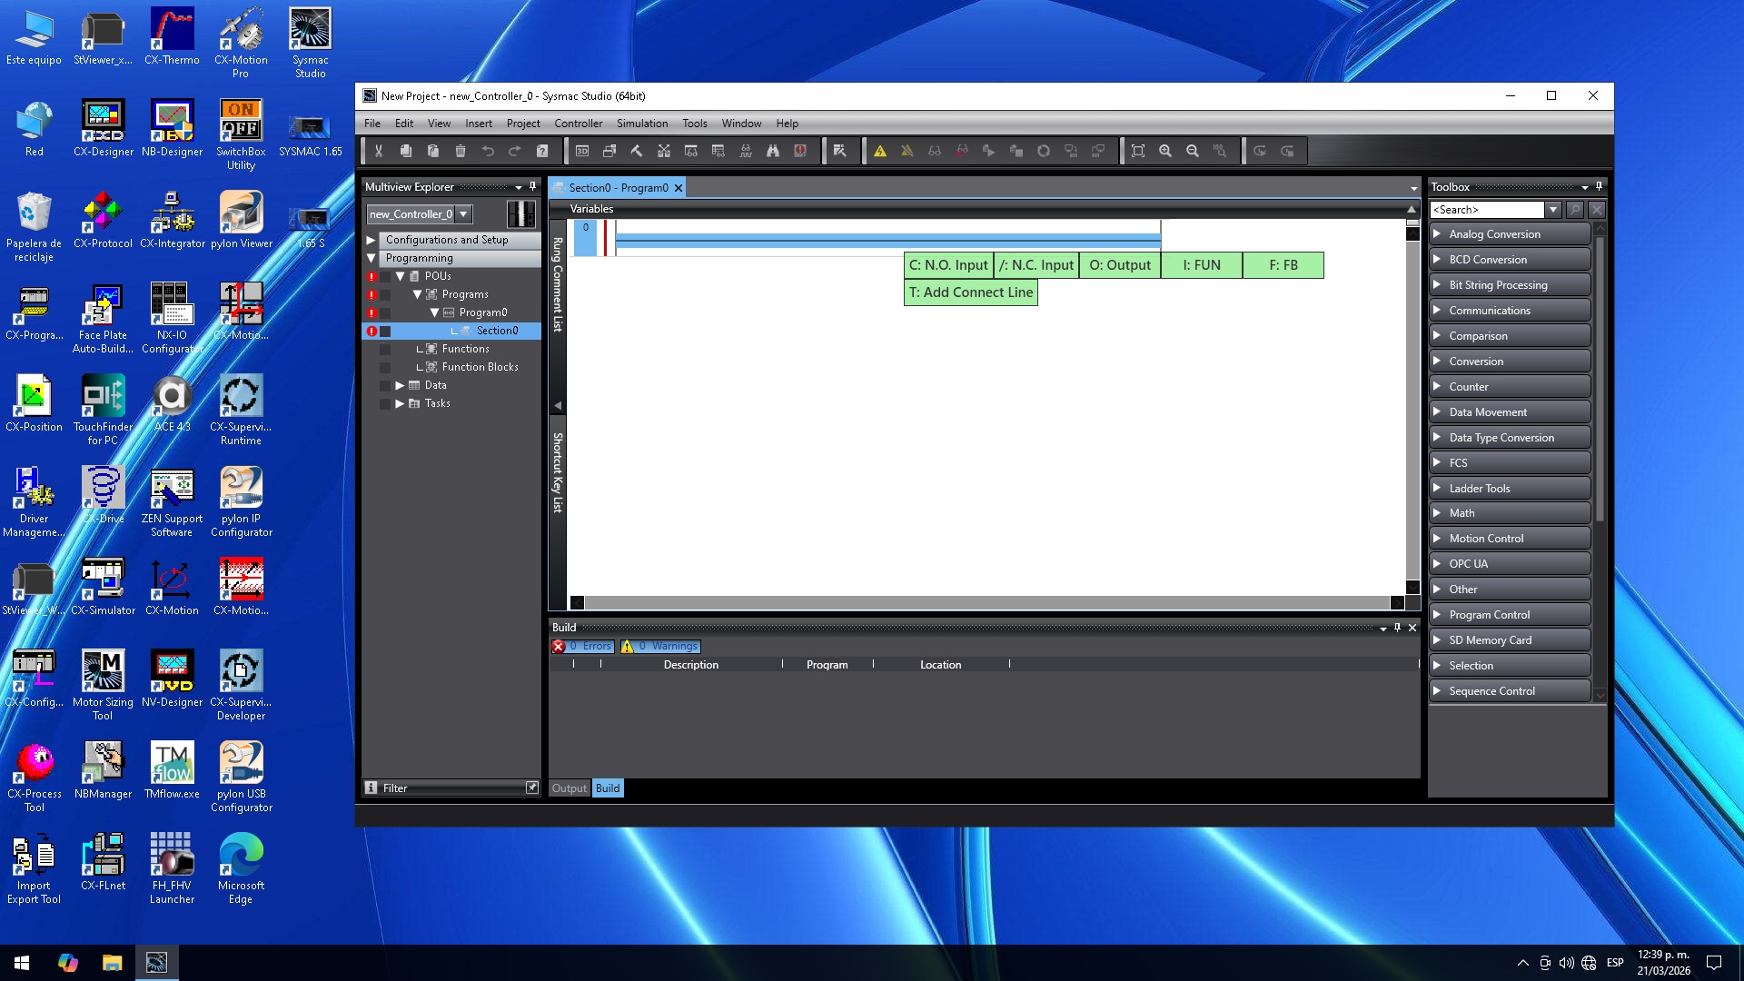Choose I: FUN shortcut button
The width and height of the screenshot is (1744, 981).
tap(1202, 265)
